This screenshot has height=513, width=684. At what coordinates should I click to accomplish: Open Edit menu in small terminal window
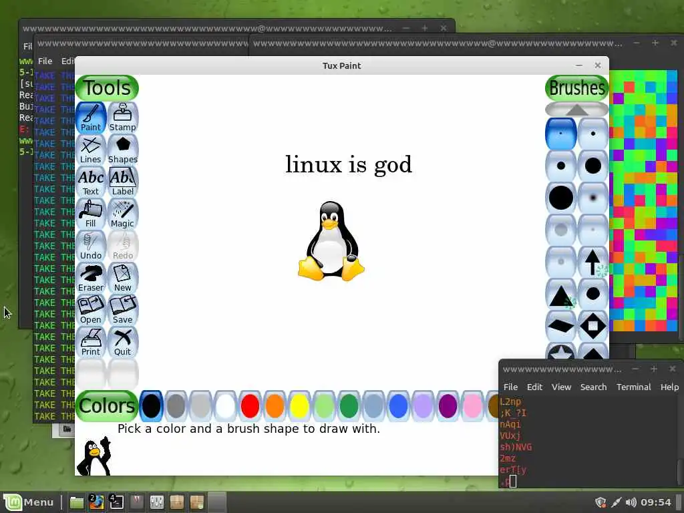click(x=534, y=387)
